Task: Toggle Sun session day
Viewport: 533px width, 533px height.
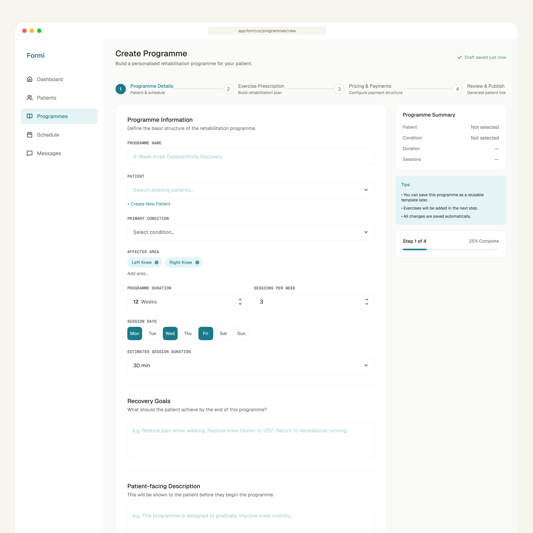Action: [241, 333]
